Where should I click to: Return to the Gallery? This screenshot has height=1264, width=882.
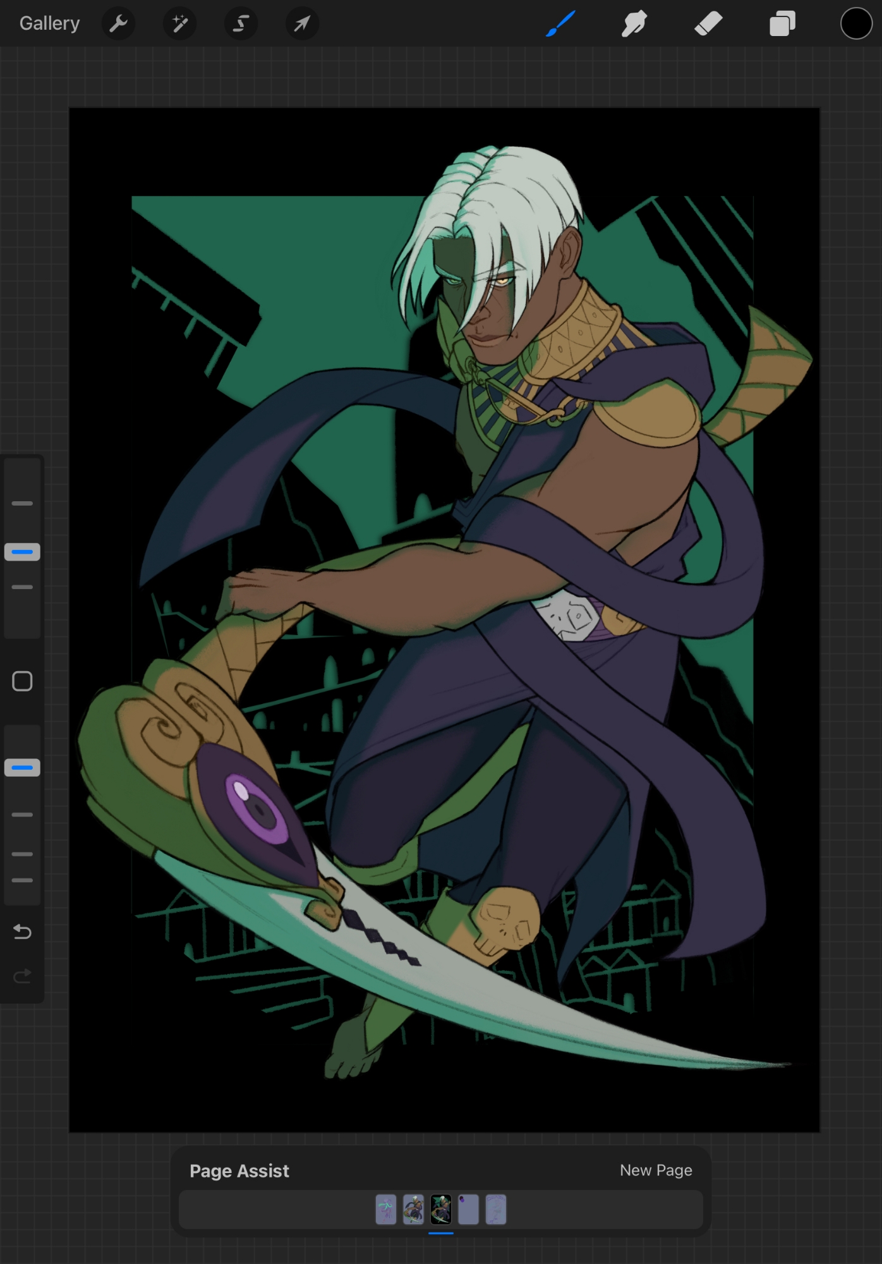pos(49,23)
